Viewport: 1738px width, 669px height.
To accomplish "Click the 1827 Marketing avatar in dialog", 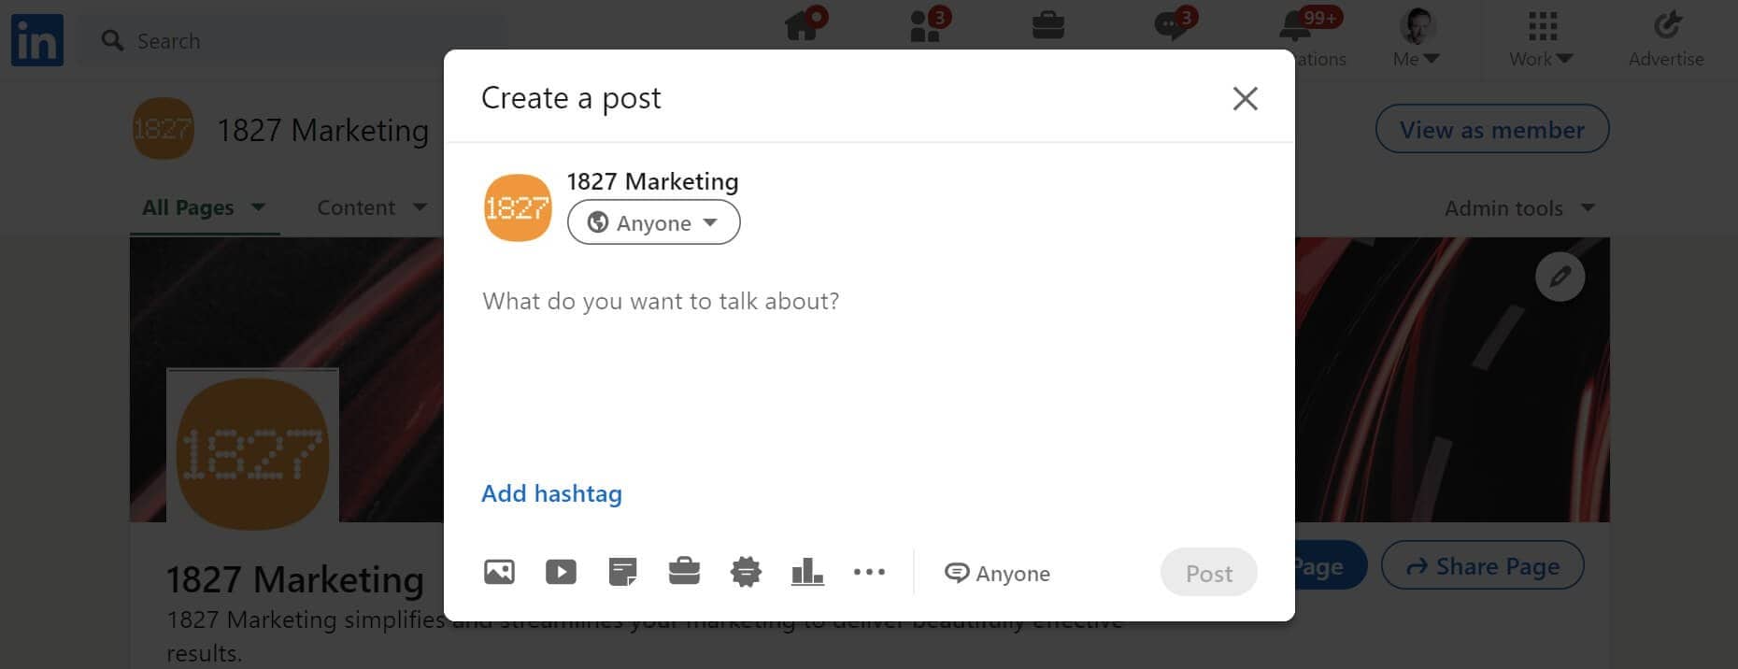I will [x=518, y=207].
